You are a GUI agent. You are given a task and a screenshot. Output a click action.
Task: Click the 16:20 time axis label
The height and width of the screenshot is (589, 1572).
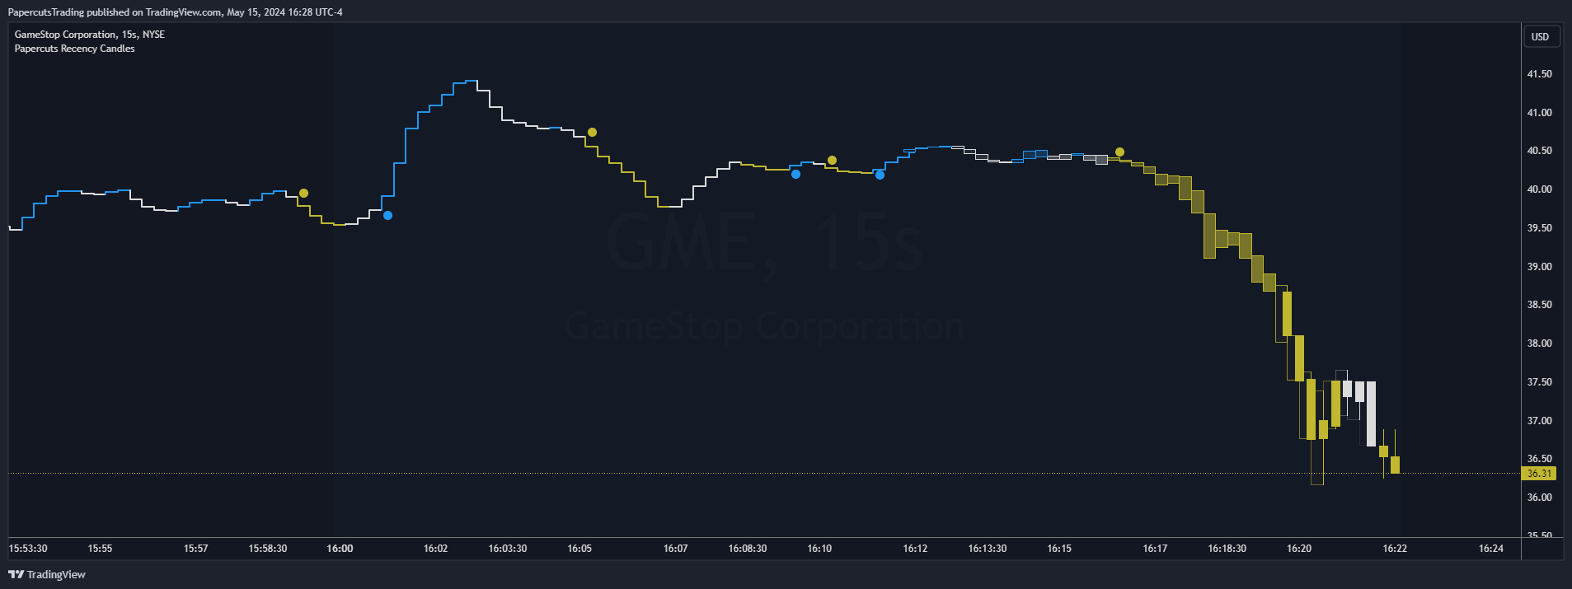coord(1299,549)
